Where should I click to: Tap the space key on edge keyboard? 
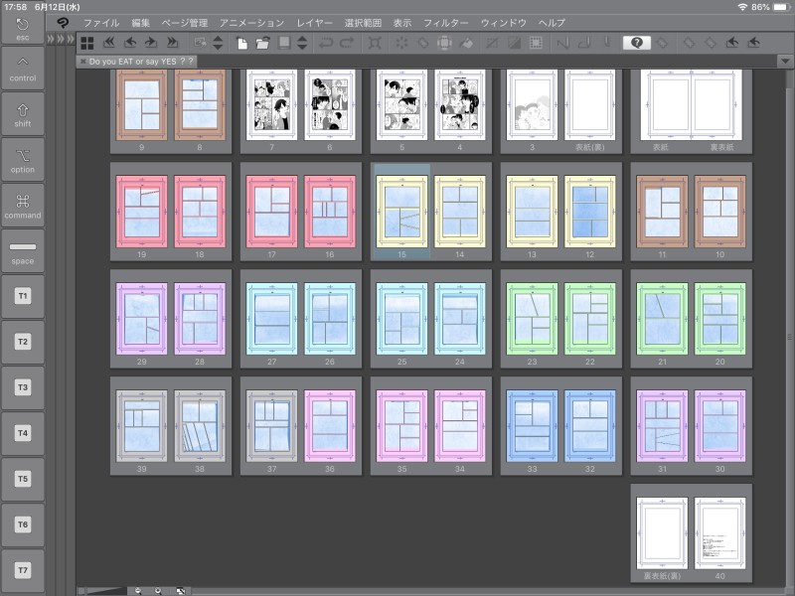click(22, 251)
